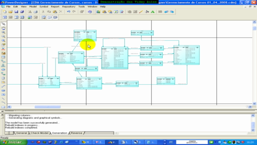Open the Symbol menu
The height and width of the screenshot is (145, 257).
point(44,6)
